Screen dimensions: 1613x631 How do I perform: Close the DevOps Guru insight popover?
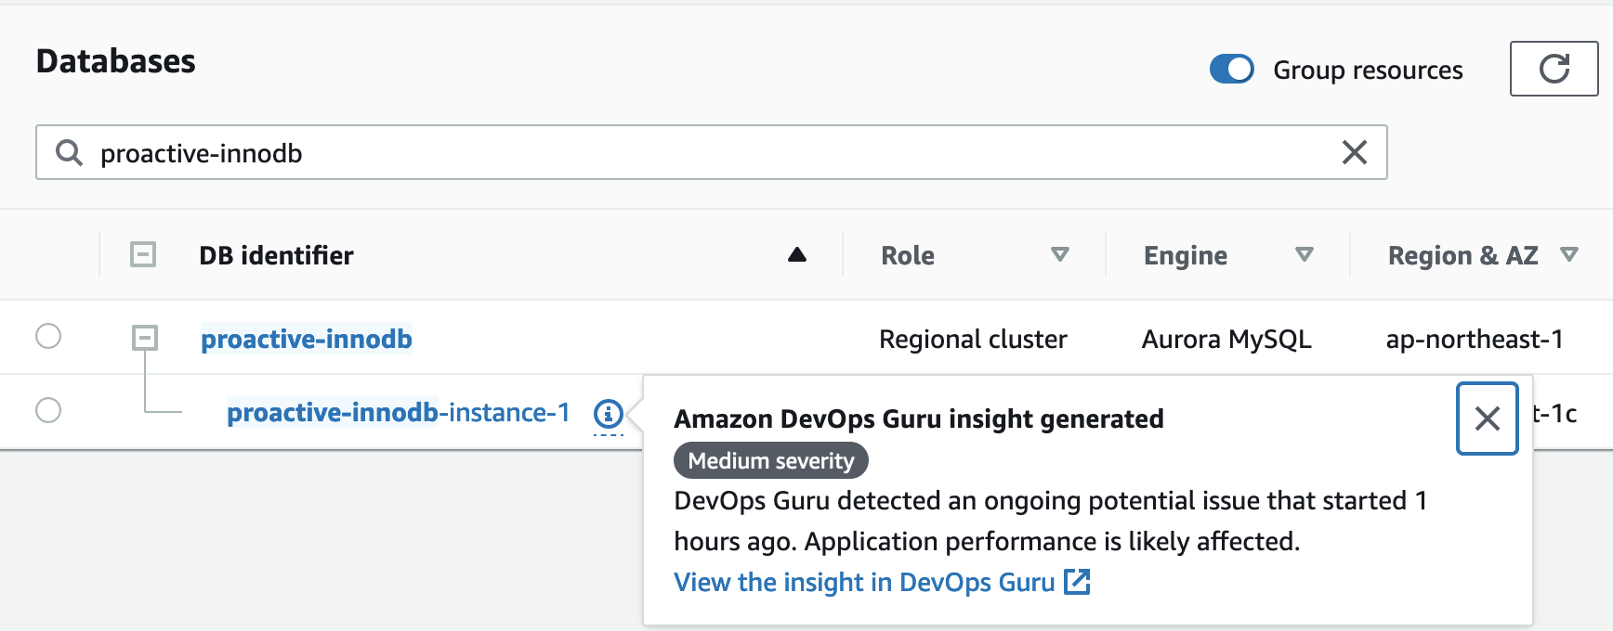(1487, 419)
